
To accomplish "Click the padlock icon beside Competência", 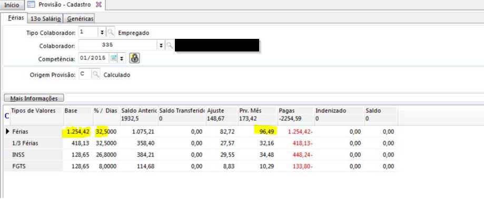I will tap(134, 58).
